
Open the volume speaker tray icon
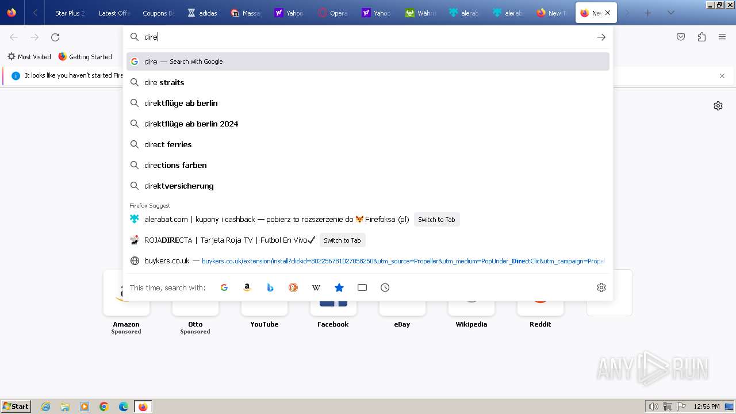click(654, 407)
